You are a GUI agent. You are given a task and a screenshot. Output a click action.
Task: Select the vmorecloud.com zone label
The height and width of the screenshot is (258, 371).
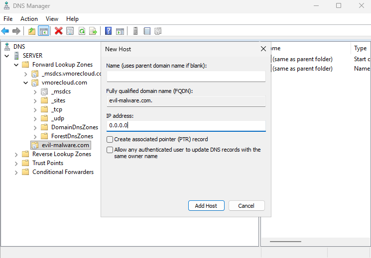pyautogui.click(x=64, y=83)
